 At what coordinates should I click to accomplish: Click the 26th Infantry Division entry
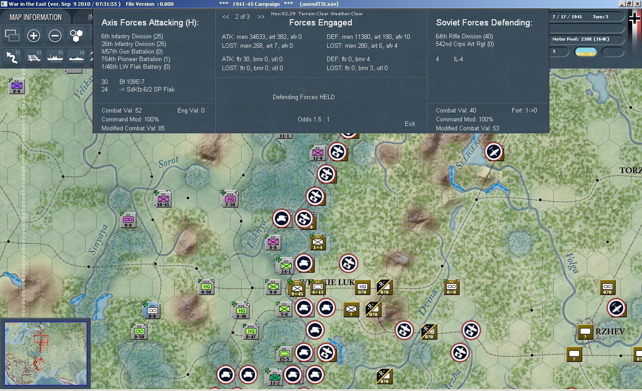pos(134,44)
